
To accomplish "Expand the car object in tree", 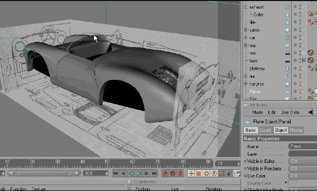I will point(246,38).
